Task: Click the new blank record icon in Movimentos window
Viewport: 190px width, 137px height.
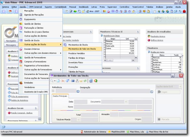Action: tap(58, 81)
